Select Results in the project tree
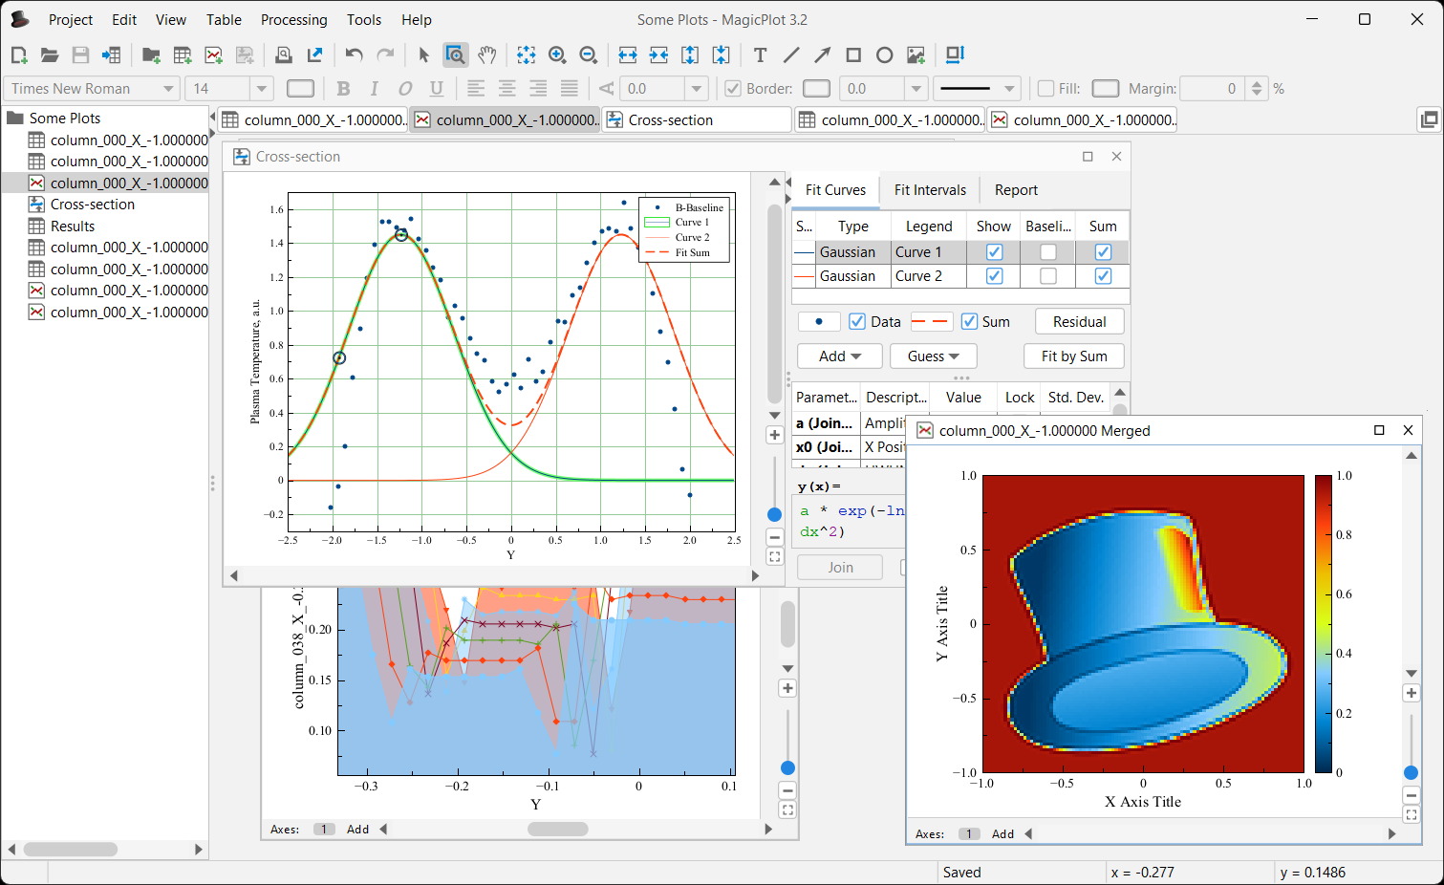 coord(73,227)
